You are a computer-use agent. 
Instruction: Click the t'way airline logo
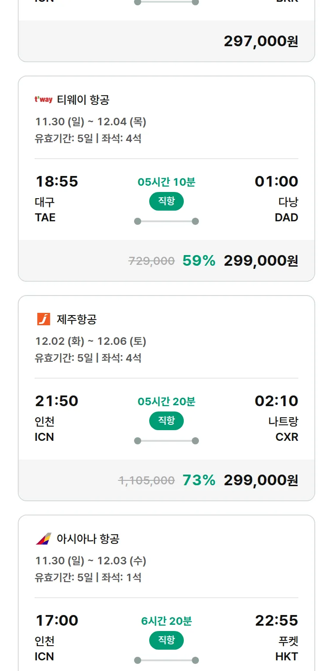tap(44, 100)
